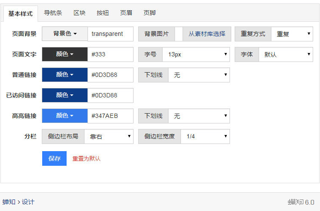320x211 pixels.
Task: Click the 页面文字 dark color swatch
Action: [x=65, y=54]
